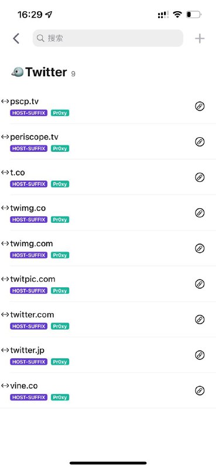Screen dimensions: 216x469
Task: Select the vine.co rule row
Action: tap(108, 390)
